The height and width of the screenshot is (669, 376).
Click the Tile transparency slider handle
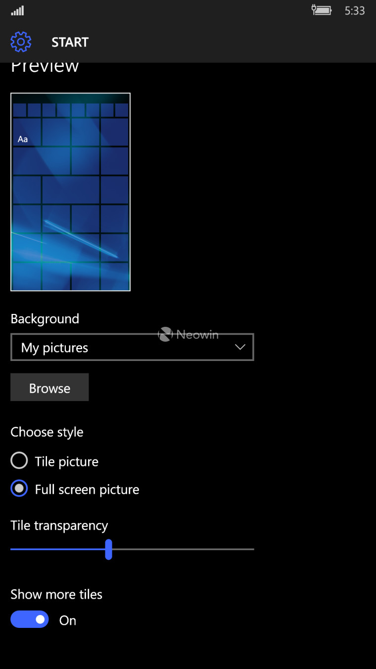(x=108, y=549)
